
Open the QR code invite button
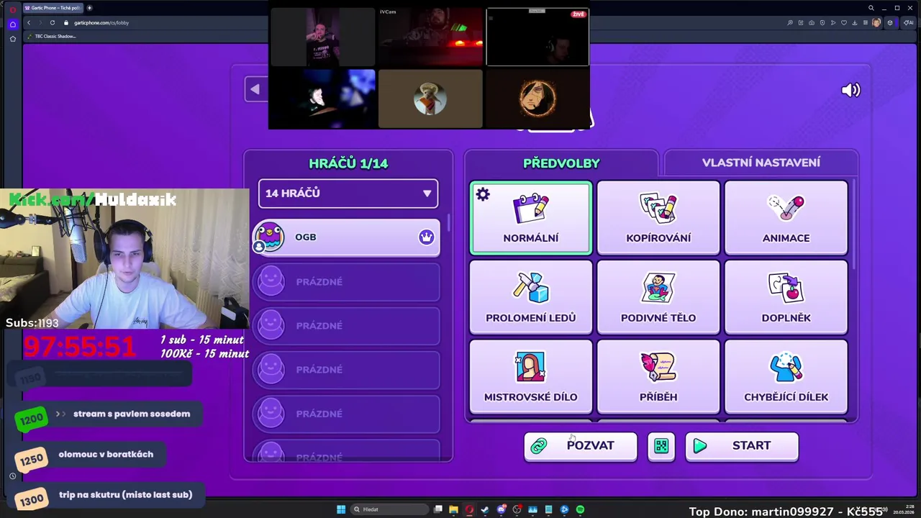661,446
